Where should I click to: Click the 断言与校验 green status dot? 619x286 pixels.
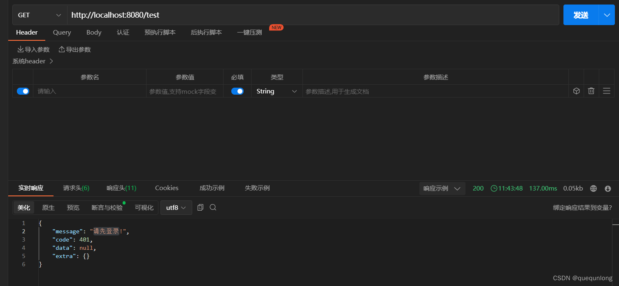(x=123, y=203)
